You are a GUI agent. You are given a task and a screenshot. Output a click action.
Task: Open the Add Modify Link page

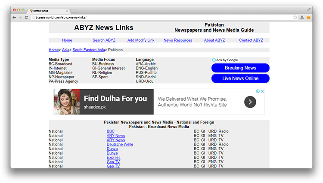[141, 40]
